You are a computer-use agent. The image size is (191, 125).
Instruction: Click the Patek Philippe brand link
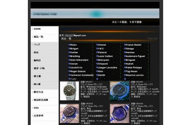135,67
